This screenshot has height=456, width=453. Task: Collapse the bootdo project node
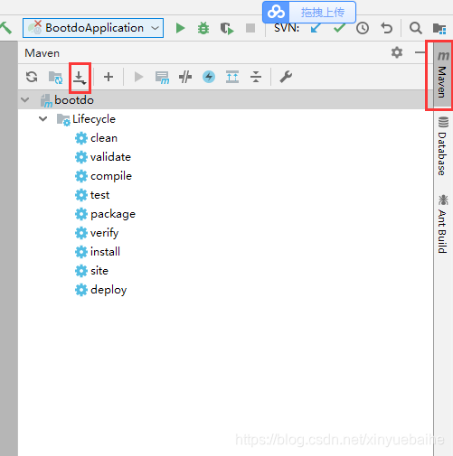(x=25, y=99)
